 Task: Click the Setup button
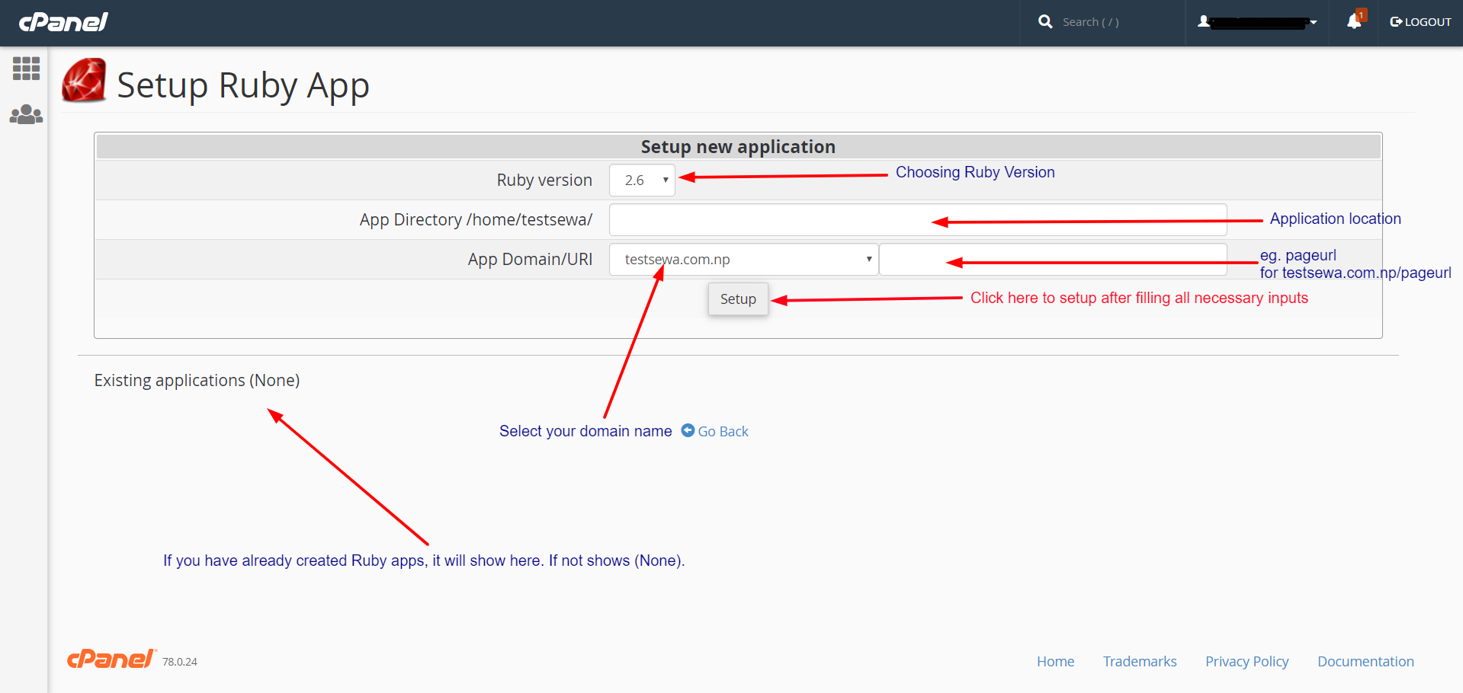(x=738, y=299)
